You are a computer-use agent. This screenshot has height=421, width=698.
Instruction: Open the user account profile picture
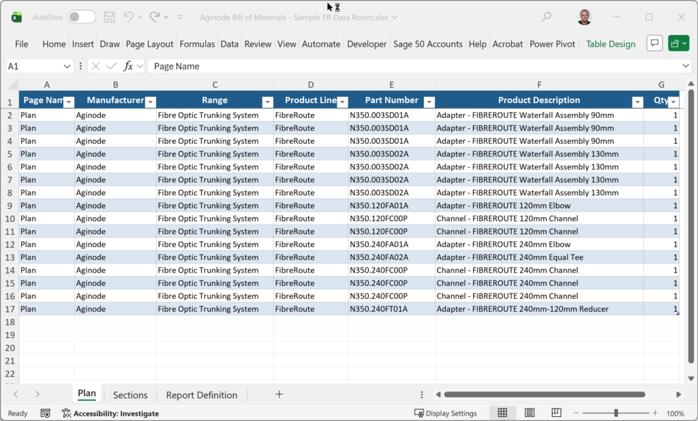point(584,17)
